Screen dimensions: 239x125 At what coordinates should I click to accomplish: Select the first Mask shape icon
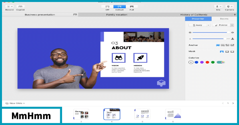222,51
